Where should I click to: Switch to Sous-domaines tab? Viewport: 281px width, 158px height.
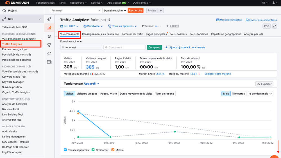tap(199, 34)
